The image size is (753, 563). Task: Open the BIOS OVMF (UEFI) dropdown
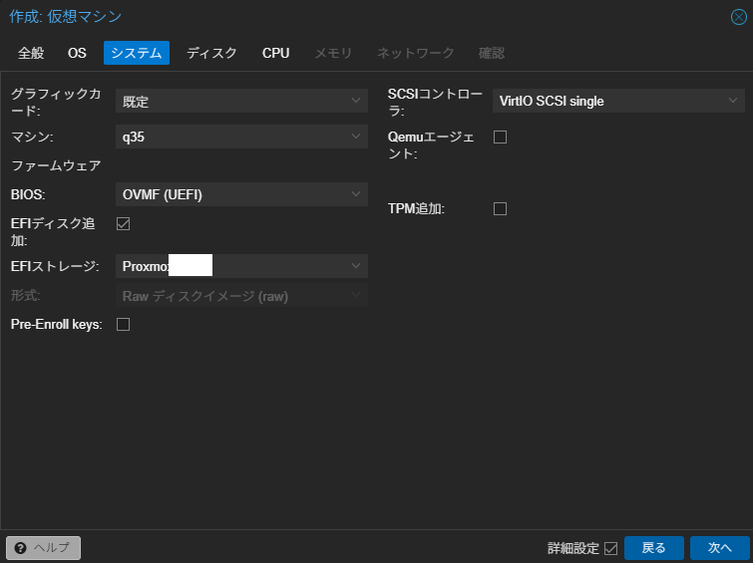[241, 194]
